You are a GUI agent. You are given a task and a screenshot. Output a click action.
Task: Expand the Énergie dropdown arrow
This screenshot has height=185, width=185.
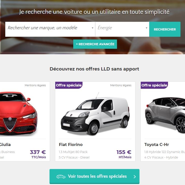click(146, 28)
